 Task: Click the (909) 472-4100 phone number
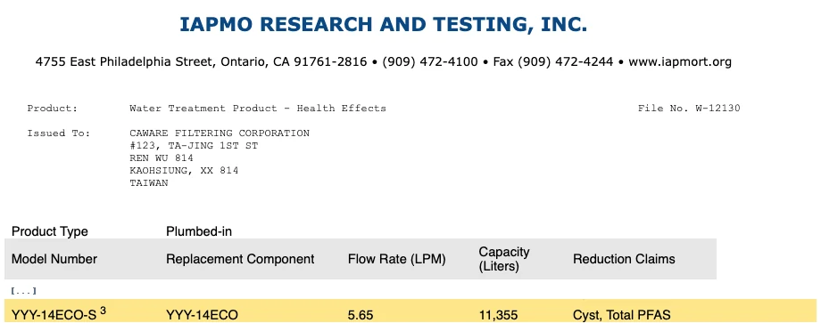click(x=430, y=62)
